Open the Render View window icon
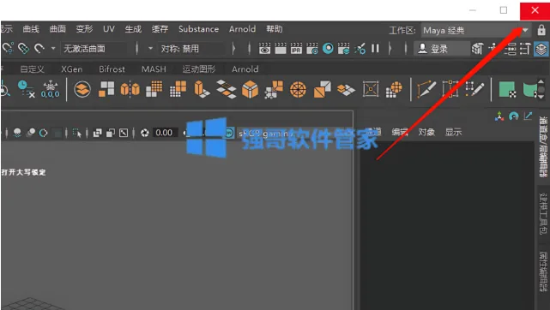Image resolution: width=550 pixels, height=310 pixels. pyautogui.click(x=264, y=49)
